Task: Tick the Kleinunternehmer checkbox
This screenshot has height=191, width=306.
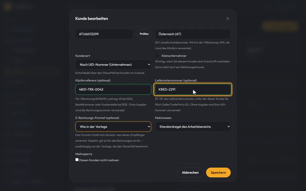Action: click(157, 56)
